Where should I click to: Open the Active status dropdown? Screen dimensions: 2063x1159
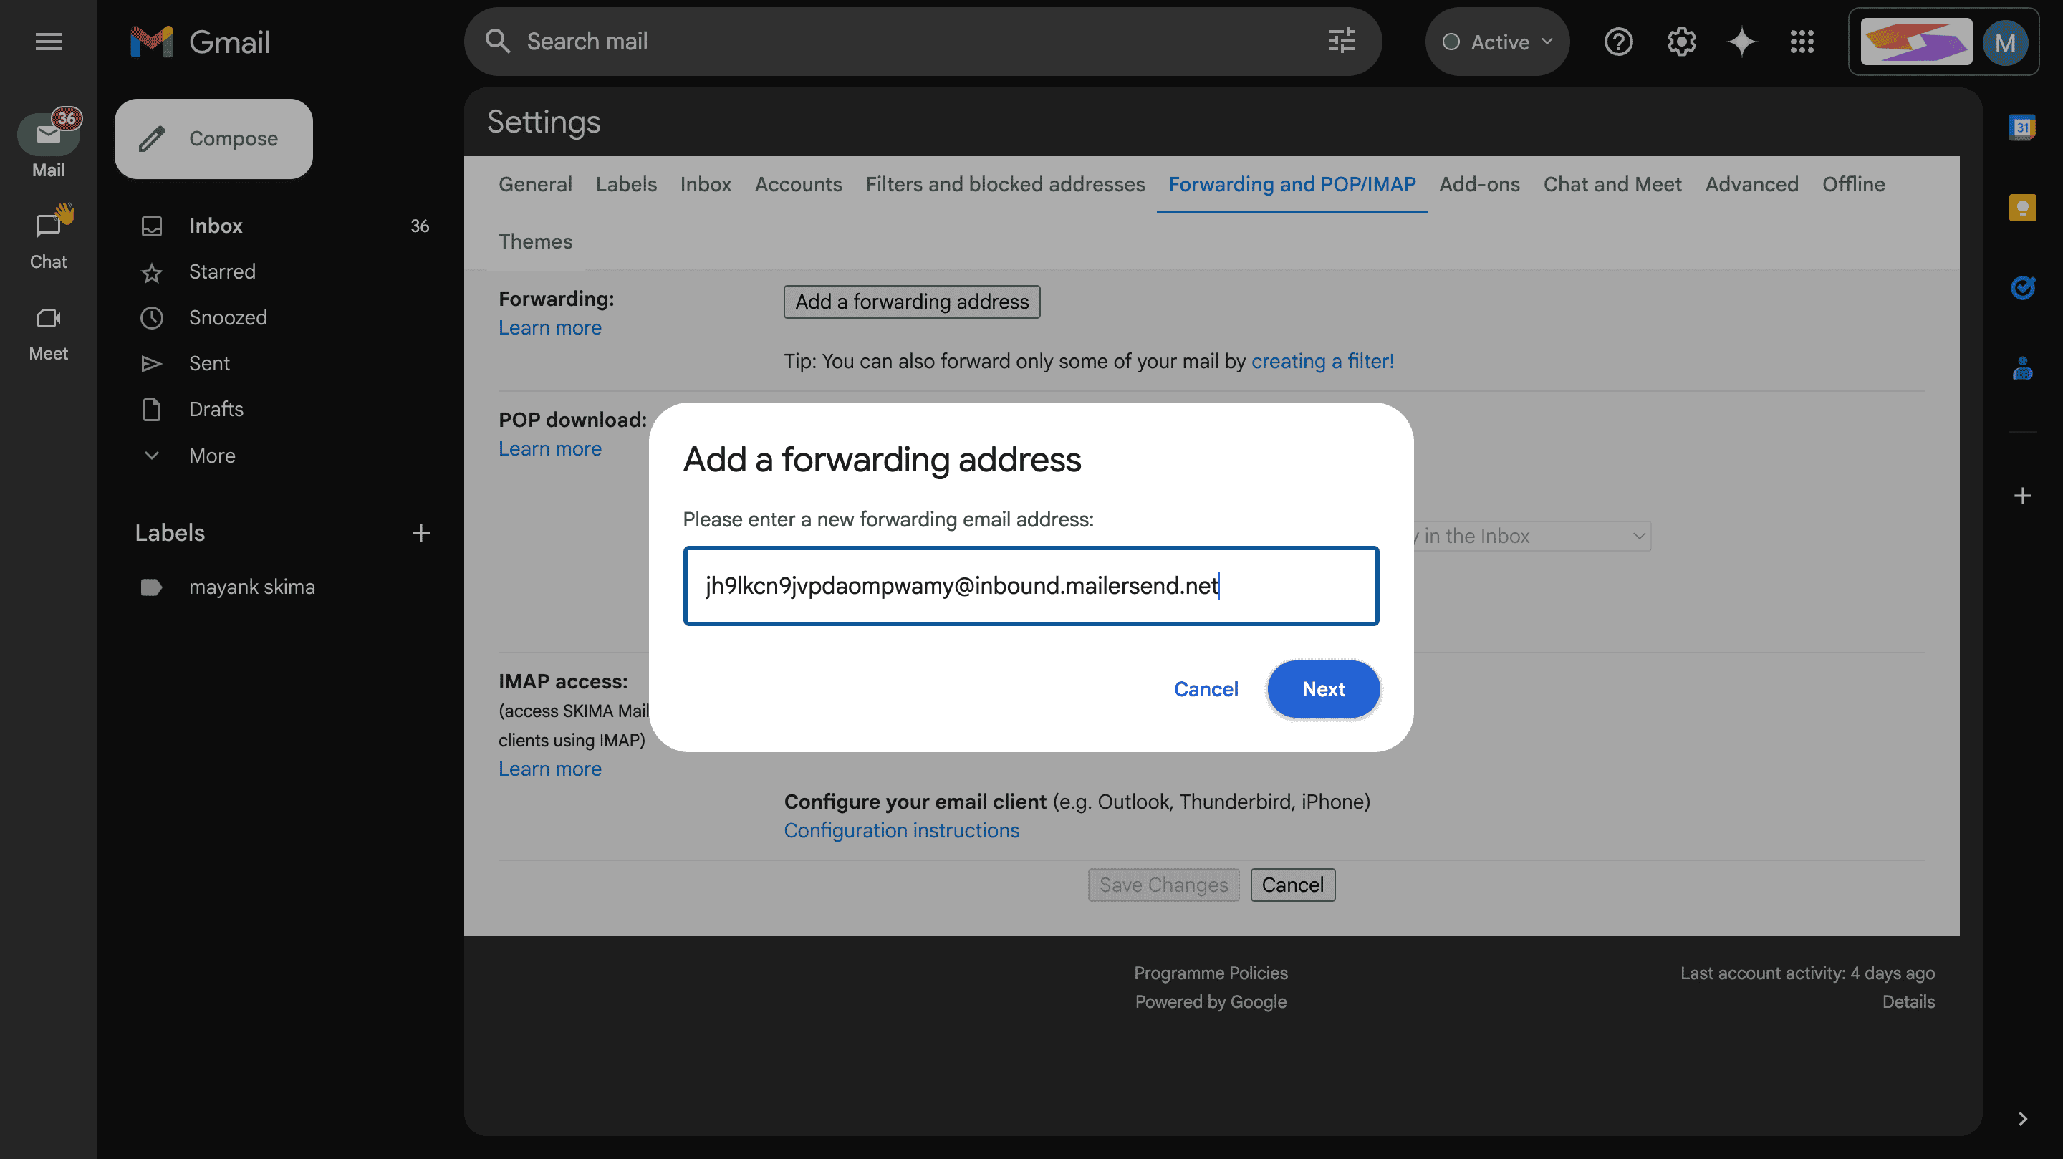tap(1497, 42)
